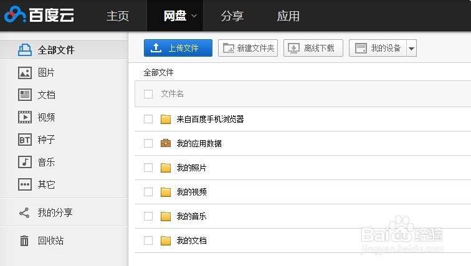Click the 视频 film icon in sidebar

[x=25, y=117]
